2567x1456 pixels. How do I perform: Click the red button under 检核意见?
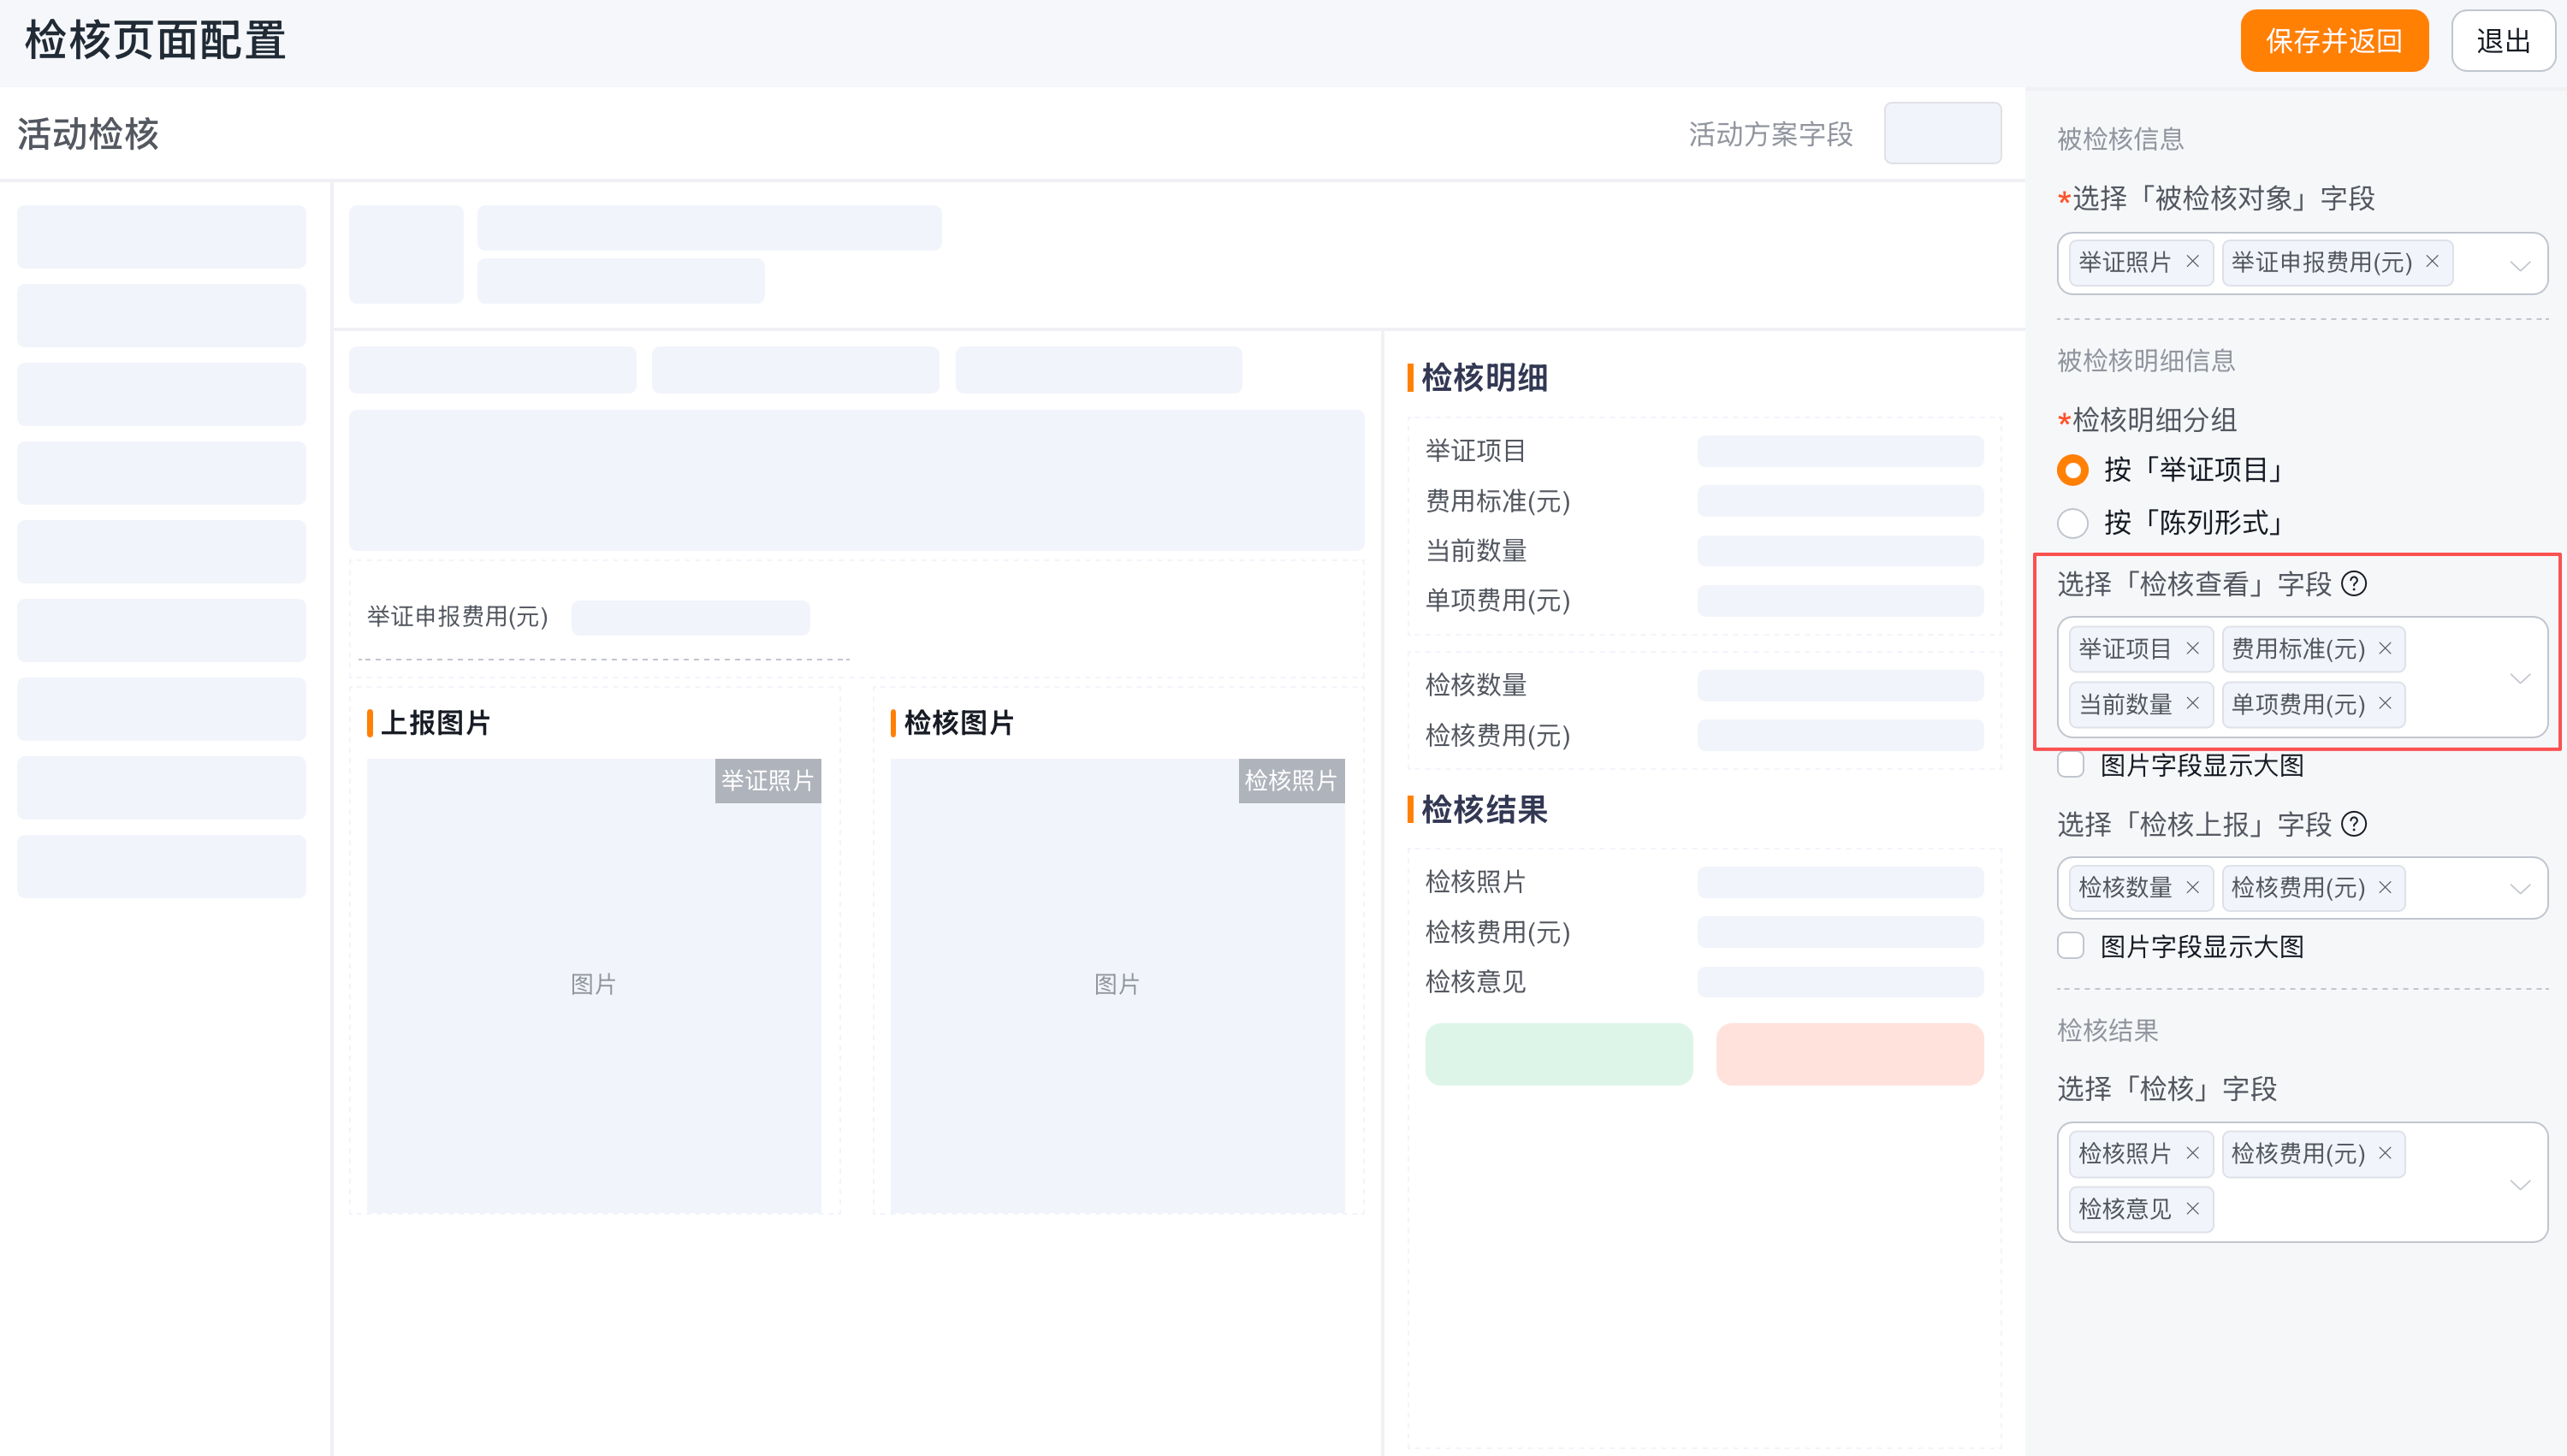pos(1850,1054)
